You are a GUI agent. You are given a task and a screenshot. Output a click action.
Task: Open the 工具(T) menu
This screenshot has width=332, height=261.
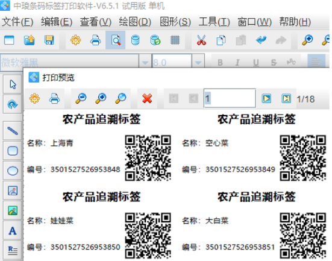[215, 22]
